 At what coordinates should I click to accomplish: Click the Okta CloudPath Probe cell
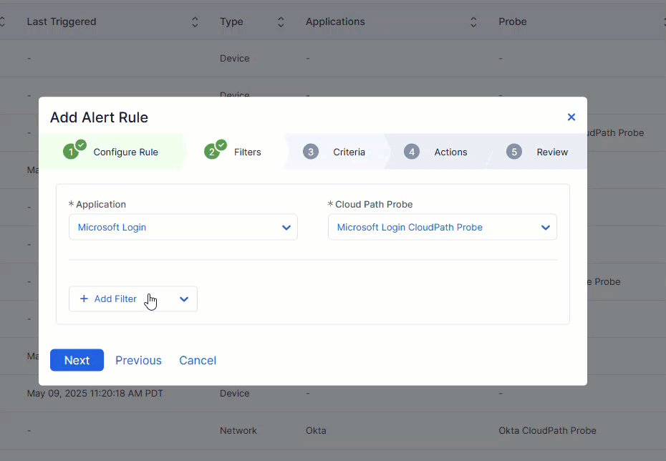pyautogui.click(x=548, y=430)
